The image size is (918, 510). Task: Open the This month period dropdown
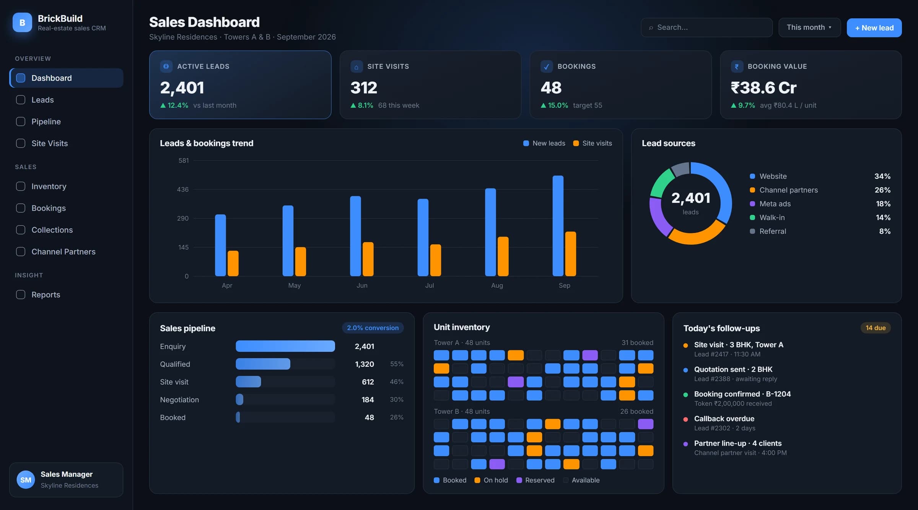[x=809, y=28]
